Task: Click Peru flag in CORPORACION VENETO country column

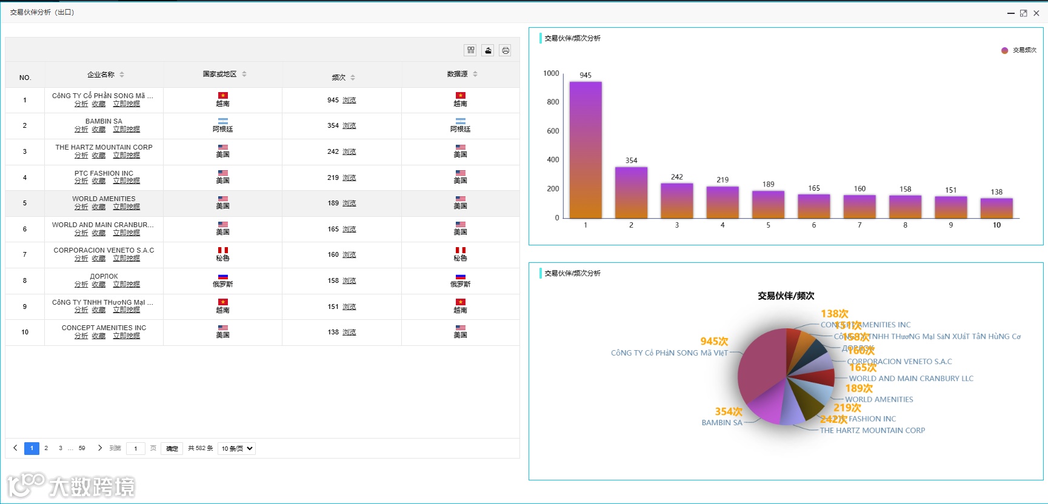Action: pos(223,250)
